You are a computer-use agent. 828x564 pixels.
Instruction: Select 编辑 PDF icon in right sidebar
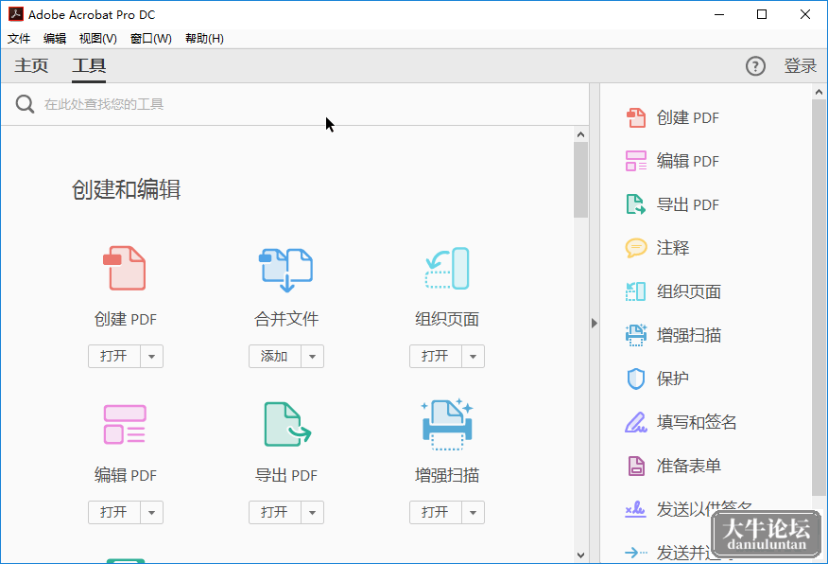click(636, 161)
